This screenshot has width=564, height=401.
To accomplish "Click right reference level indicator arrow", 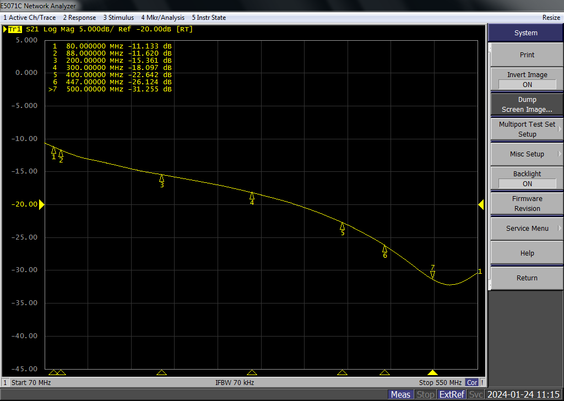I will [x=481, y=205].
